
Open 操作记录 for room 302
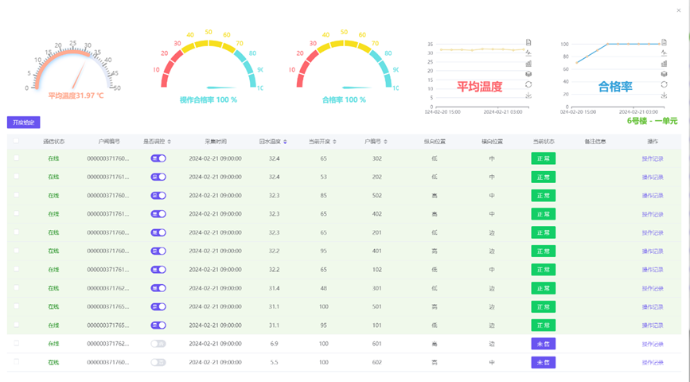click(x=652, y=158)
